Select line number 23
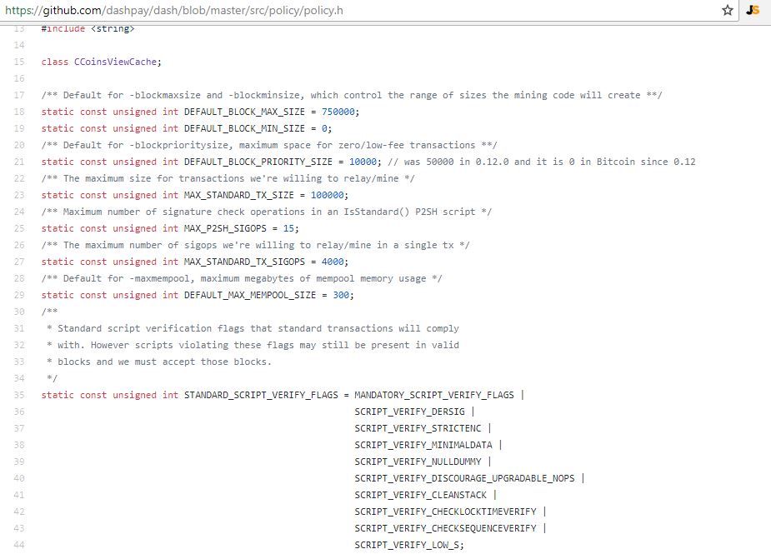 click(19, 195)
